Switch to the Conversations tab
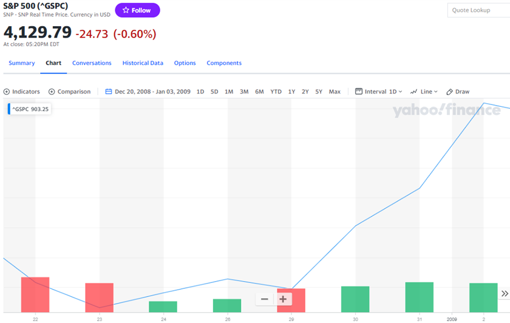 [x=92, y=63]
